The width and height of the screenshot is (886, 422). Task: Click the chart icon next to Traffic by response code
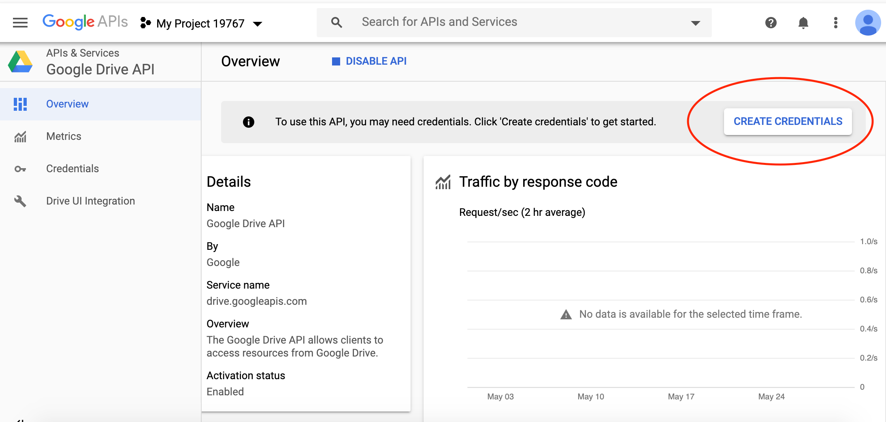(443, 182)
